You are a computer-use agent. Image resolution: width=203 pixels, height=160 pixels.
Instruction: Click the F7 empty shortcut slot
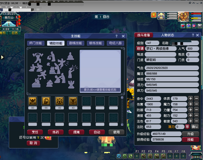(x=177, y=156)
